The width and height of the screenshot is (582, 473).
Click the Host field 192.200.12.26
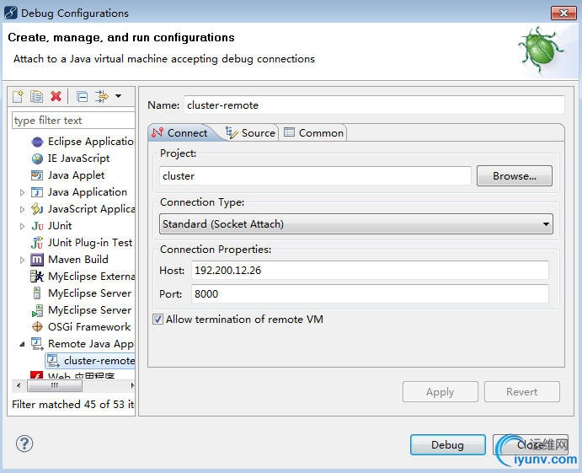pyautogui.click(x=370, y=270)
